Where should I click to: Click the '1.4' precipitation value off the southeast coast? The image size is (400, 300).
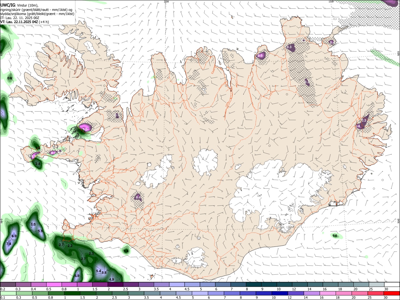tap(335, 236)
